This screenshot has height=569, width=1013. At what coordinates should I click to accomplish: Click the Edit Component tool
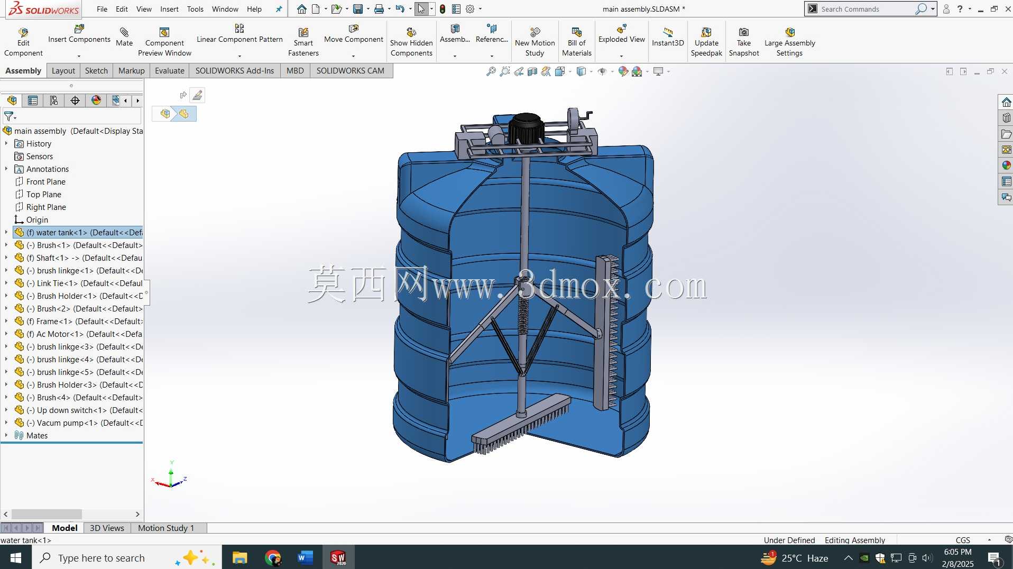coord(23,41)
